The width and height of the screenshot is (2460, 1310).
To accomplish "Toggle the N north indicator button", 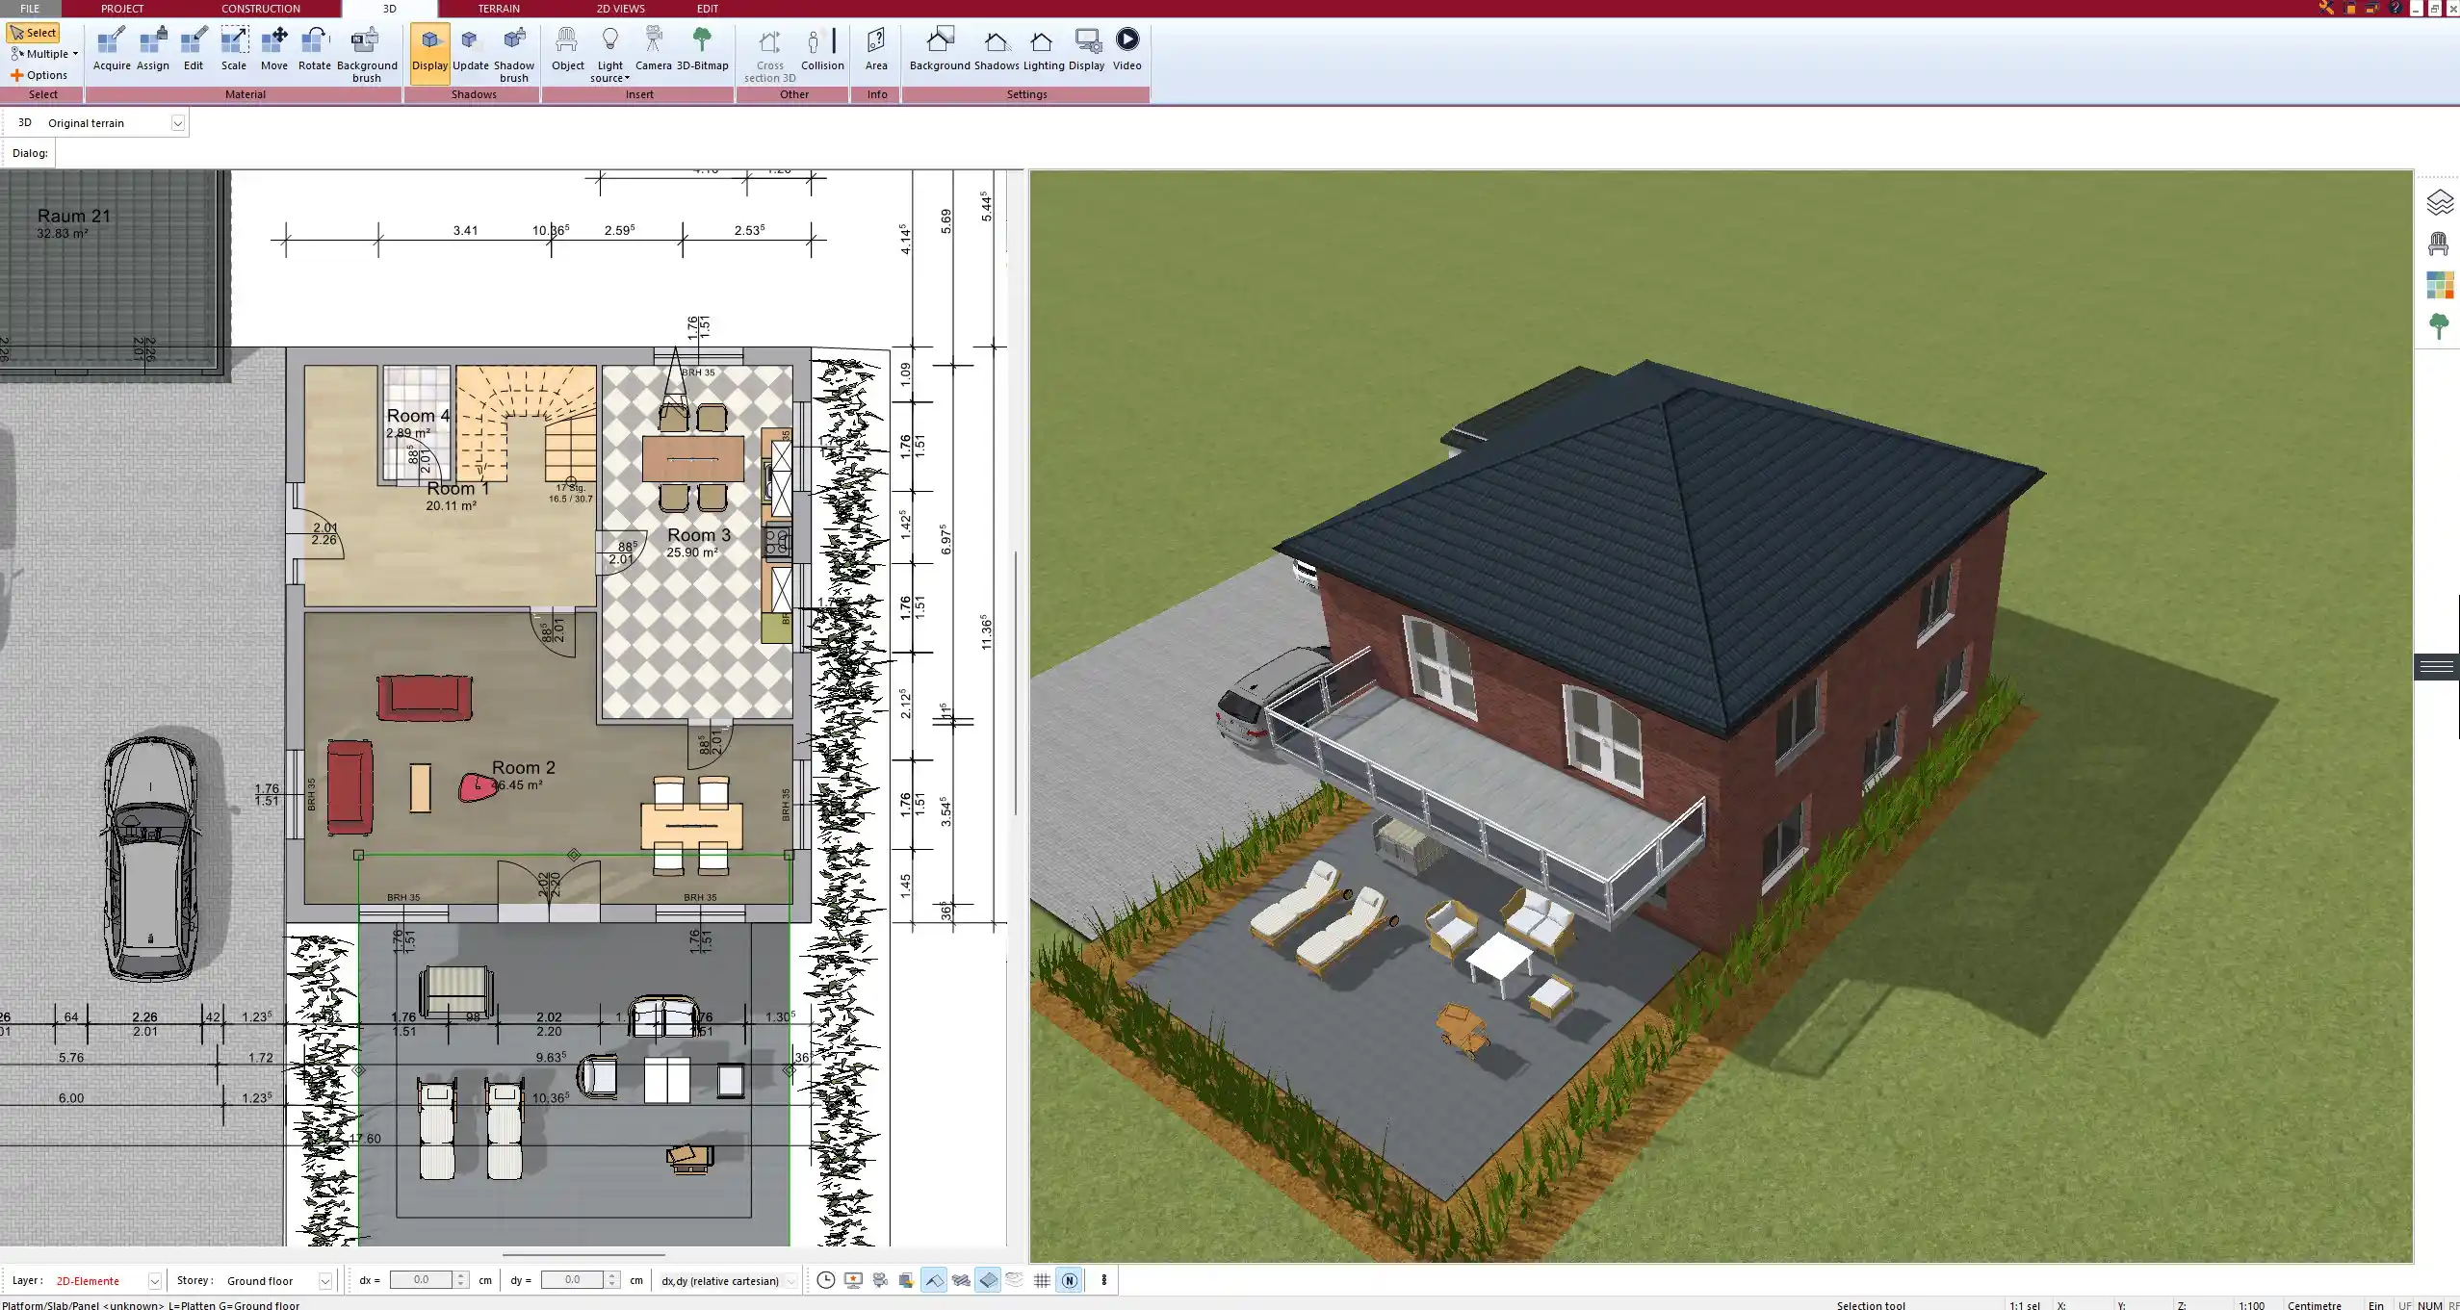I will tap(1069, 1280).
